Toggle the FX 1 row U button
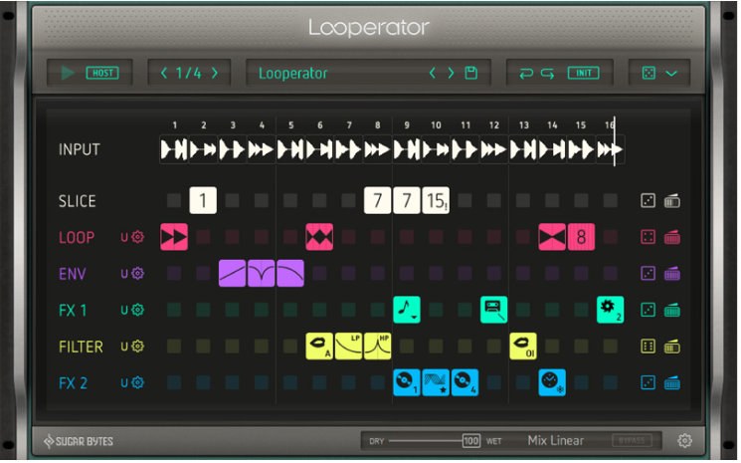The height and width of the screenshot is (463, 741). pos(124,311)
